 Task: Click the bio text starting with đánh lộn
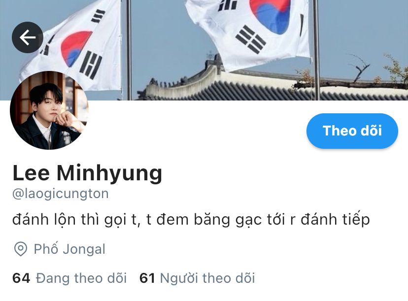(191, 220)
